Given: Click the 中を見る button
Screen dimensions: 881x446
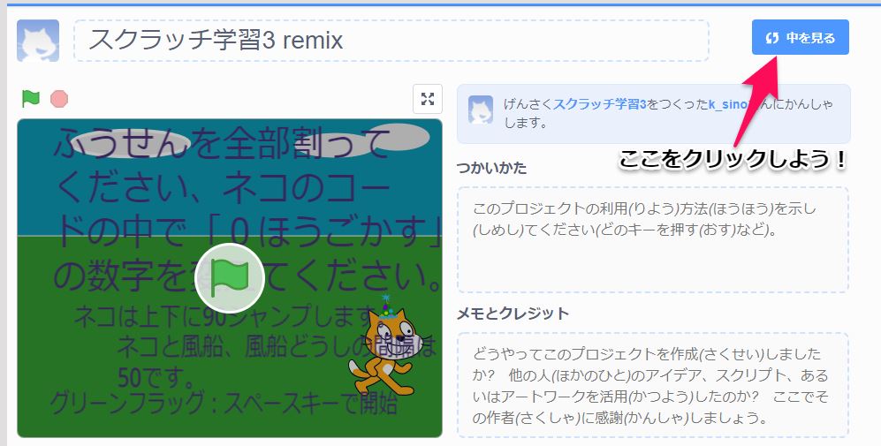Looking at the screenshot, I should click(800, 38).
